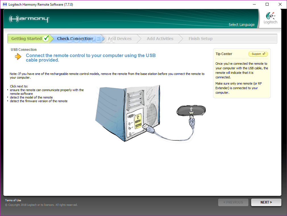The height and width of the screenshot is (216, 287).
Task: Click the green checkmark on Getting Started
Action: coord(46,38)
